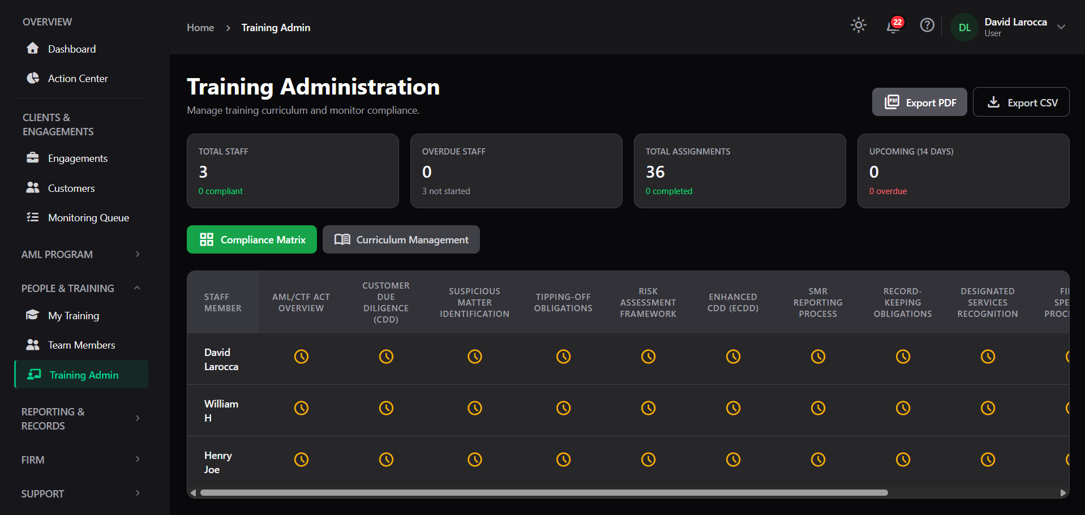Click David Larocca's AML/CTF Act Overview status icon
This screenshot has width=1085, height=515.
[x=301, y=357]
